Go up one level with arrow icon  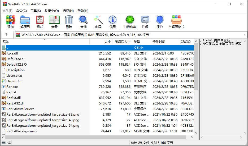[x=6, y=34]
